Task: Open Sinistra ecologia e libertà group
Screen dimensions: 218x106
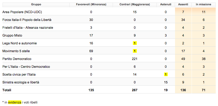Action: (21, 82)
